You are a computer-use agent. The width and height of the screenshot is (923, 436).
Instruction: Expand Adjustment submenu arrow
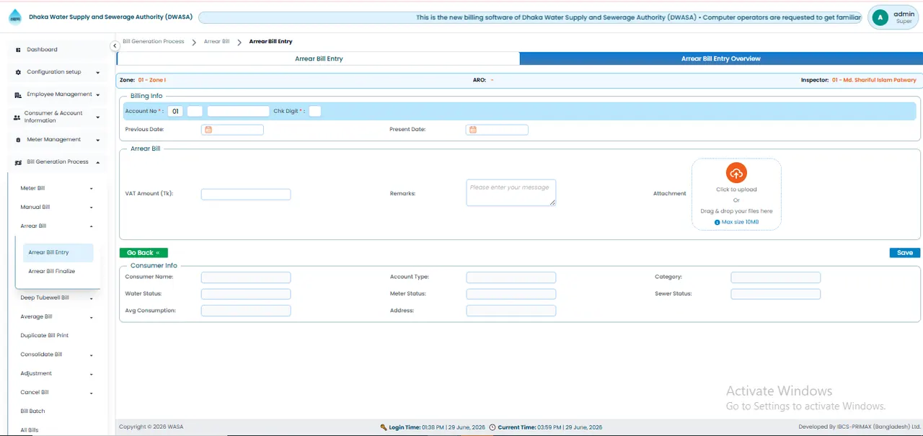pos(91,374)
